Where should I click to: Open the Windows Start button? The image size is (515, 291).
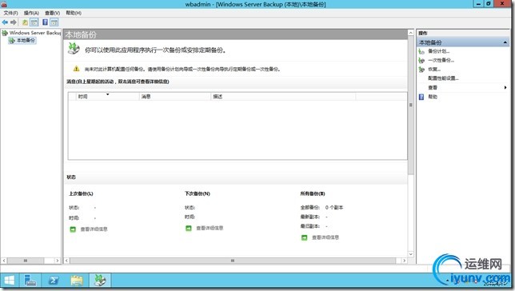[10, 281]
